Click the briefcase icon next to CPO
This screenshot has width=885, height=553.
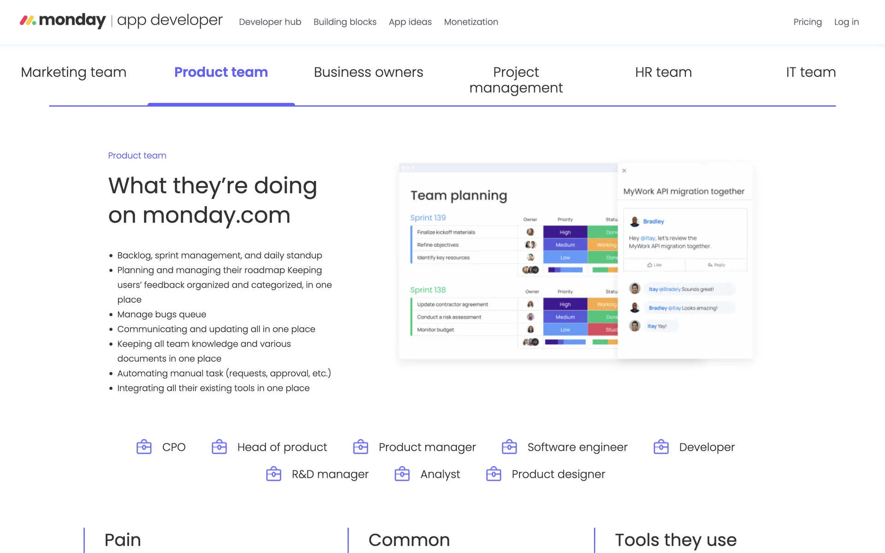[x=144, y=447]
